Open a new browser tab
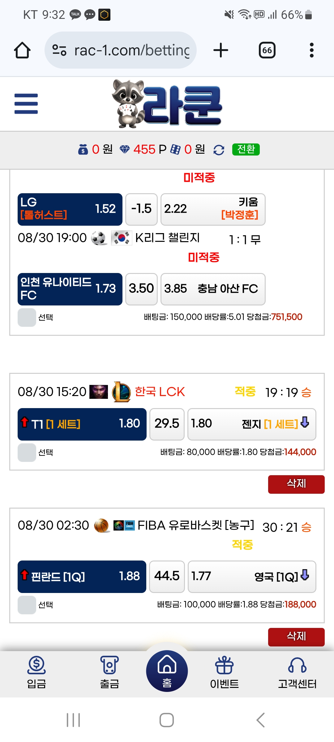Viewport: 334px width, 742px height. point(221,50)
